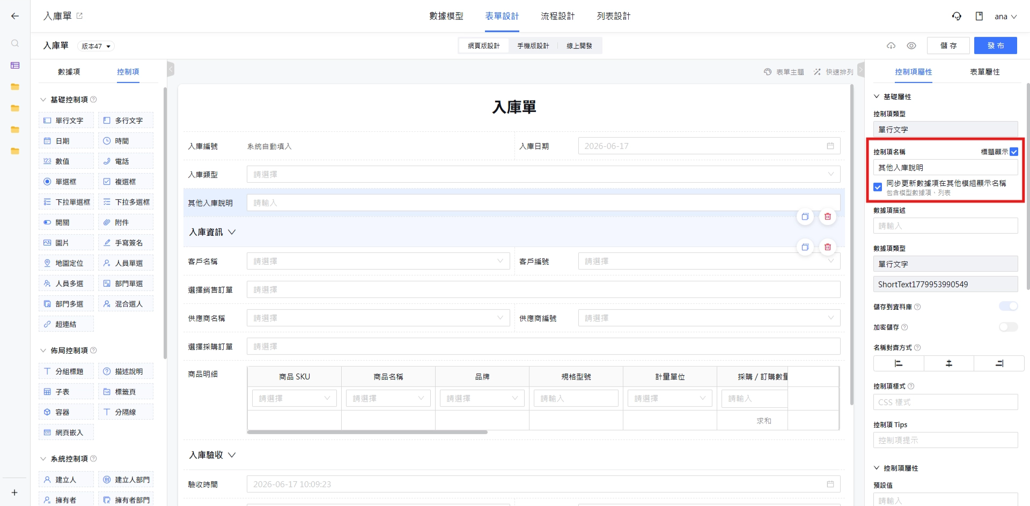
Task: Add 電話 control
Action: coord(126,161)
